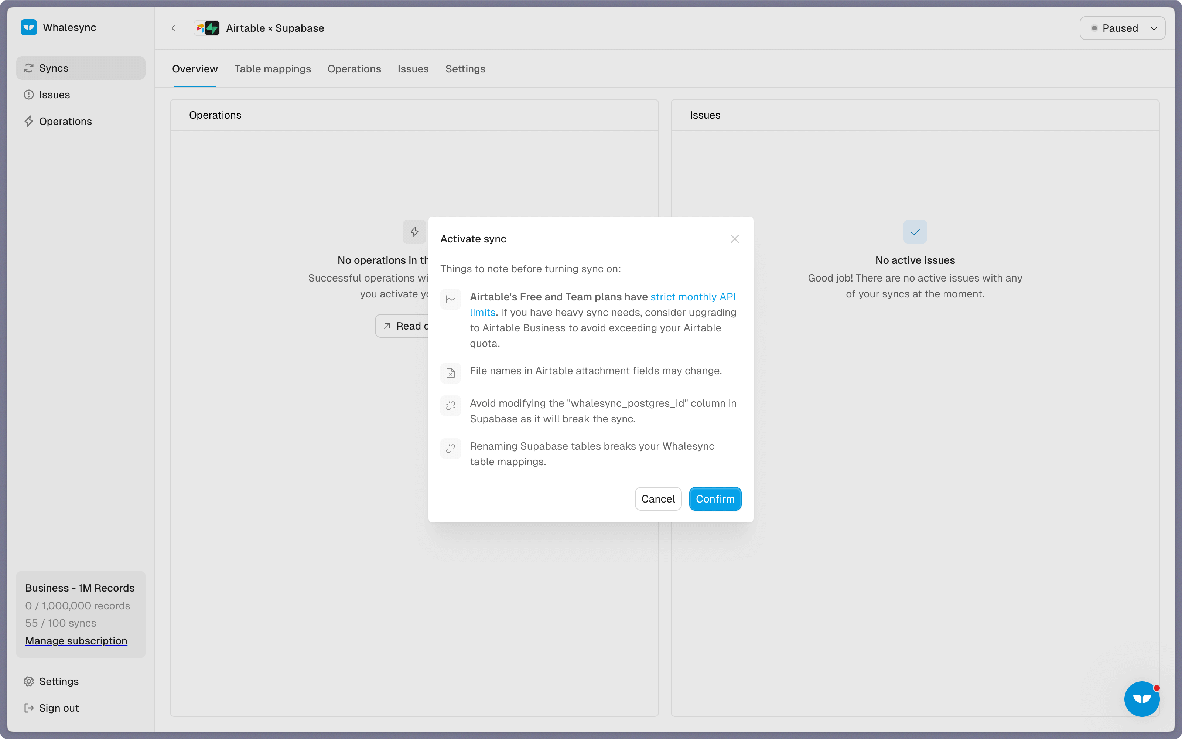Click the checkmark icon in Issues panel

click(x=915, y=232)
